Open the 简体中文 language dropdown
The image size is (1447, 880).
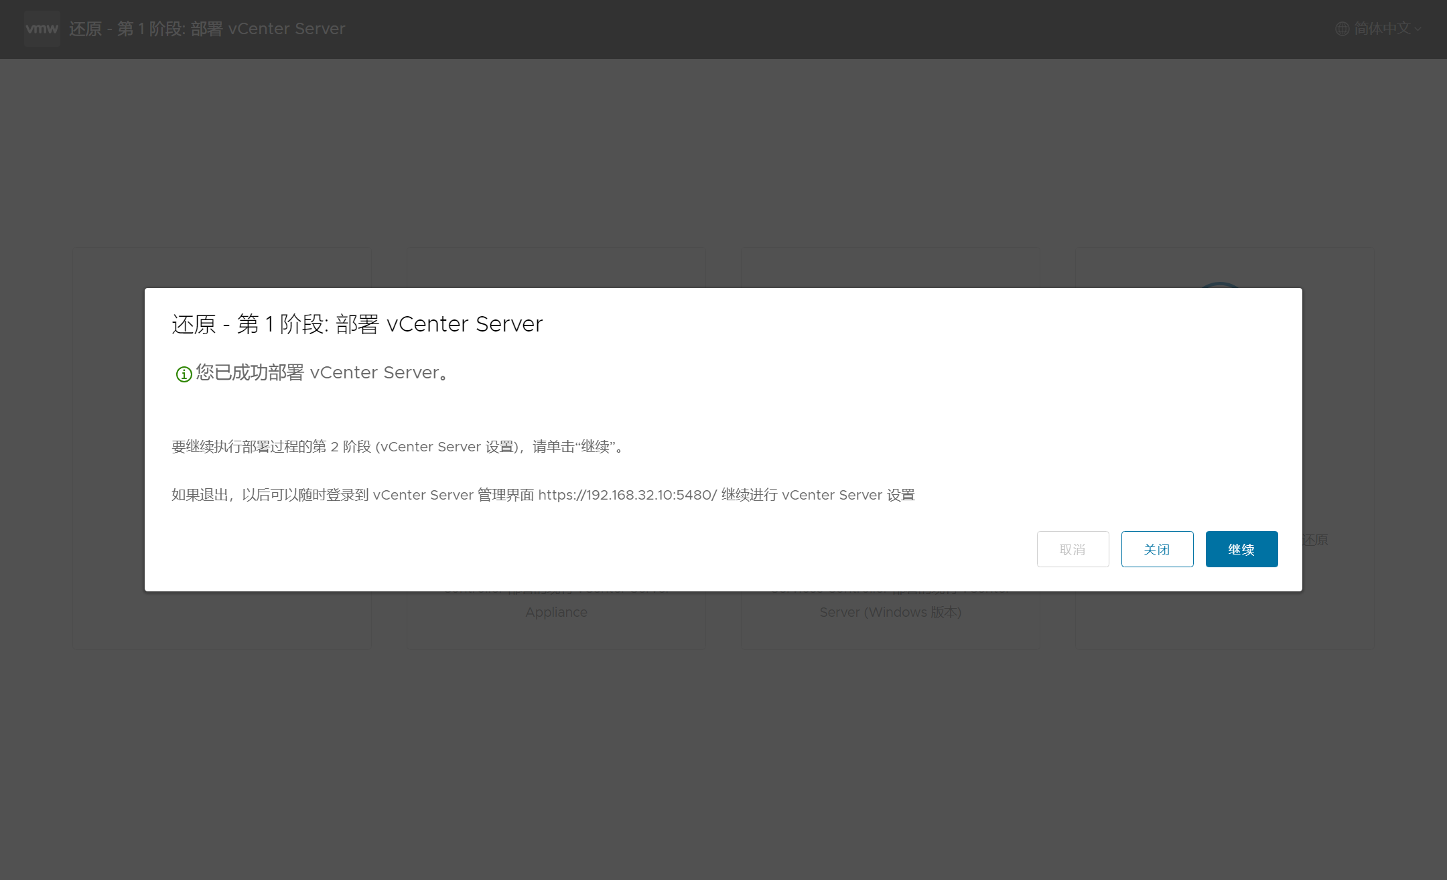1382,29
